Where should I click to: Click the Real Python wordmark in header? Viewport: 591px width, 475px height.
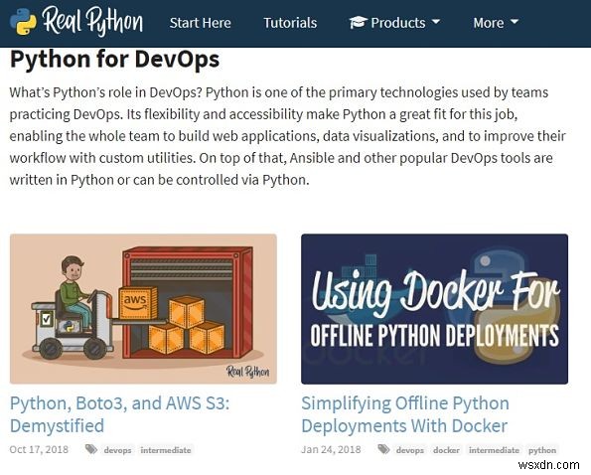92,21
